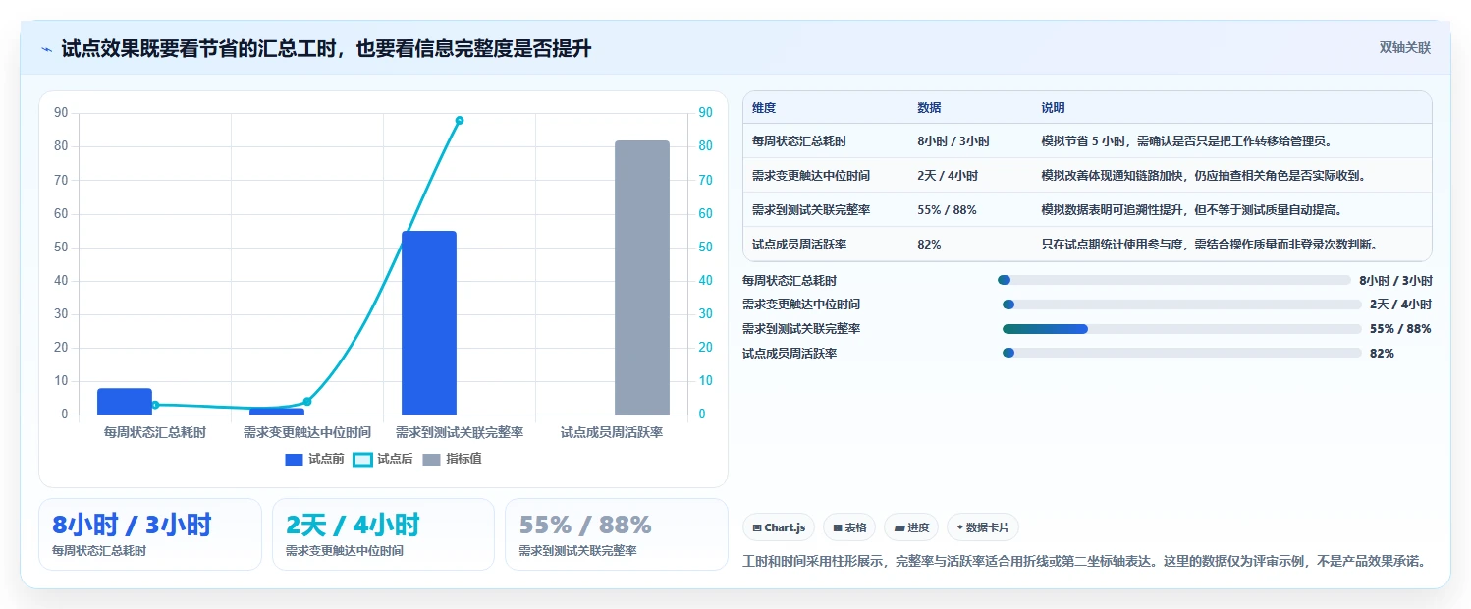Click the footnote text starting 工时和时间采用柱形展示
Screen dimensions: 1471x609
pyautogui.click(x=1084, y=562)
